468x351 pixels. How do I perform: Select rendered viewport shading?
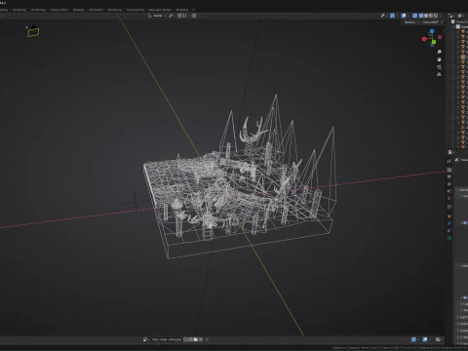tap(436, 16)
